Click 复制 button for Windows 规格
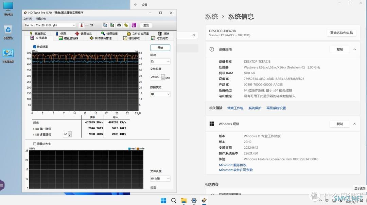 pyautogui.click(x=339, y=124)
